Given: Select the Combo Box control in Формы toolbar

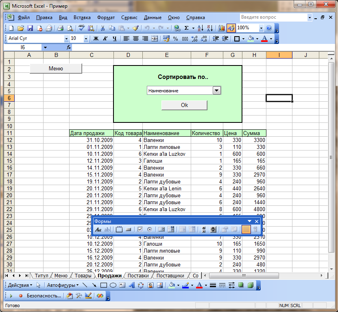Looking at the screenshot, I should (171, 229).
